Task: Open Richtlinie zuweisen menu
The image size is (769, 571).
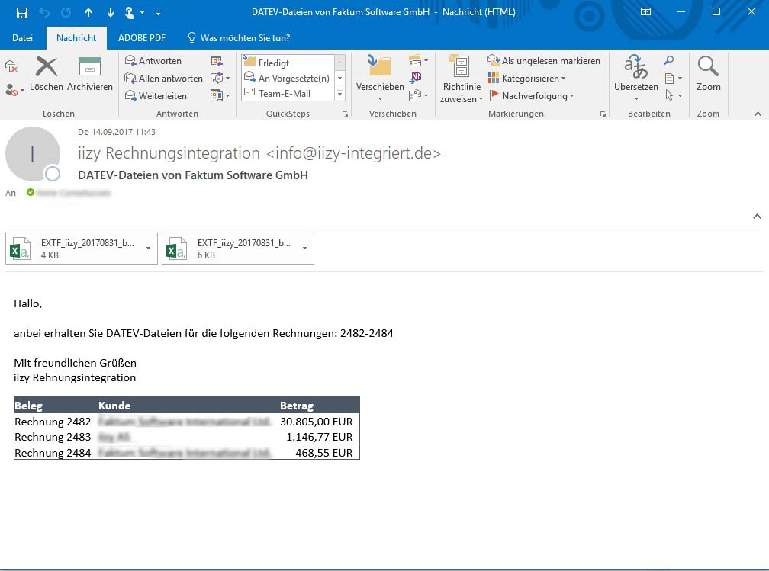Action: (x=462, y=79)
